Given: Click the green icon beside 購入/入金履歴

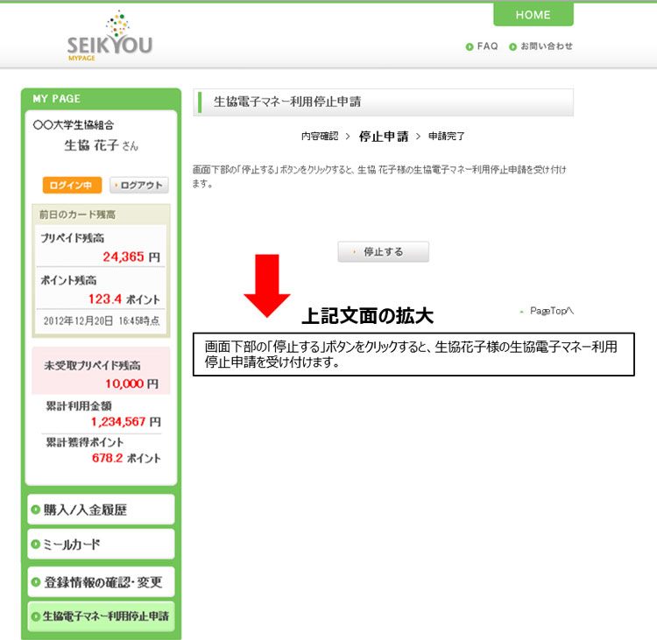Looking at the screenshot, I should 36,510.
